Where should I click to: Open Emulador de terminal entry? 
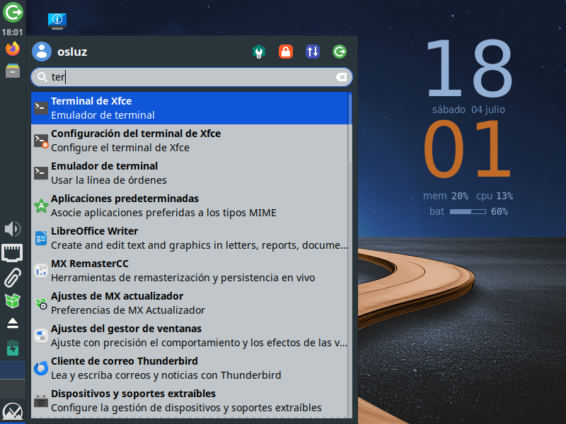pyautogui.click(x=190, y=173)
